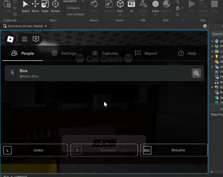Open the Material picker
This screenshot has width=223, height=177.
pyautogui.click(x=167, y=6)
